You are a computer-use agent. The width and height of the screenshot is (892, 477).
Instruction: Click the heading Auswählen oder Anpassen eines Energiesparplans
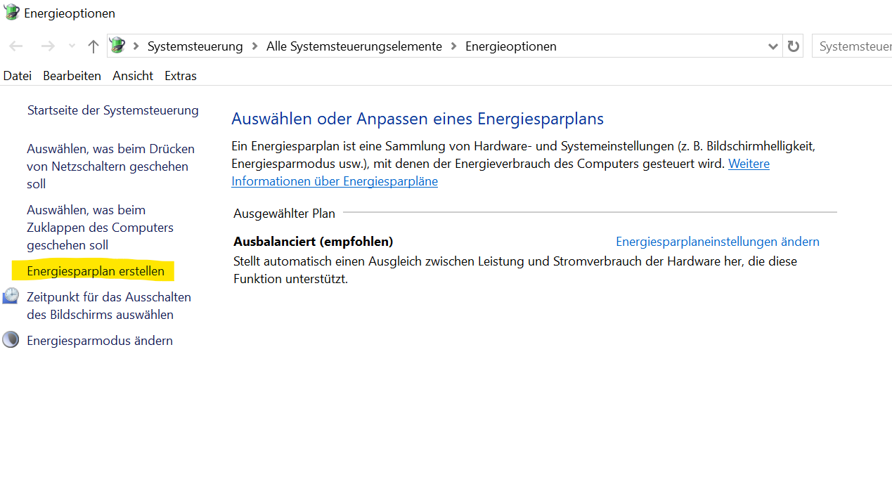(418, 119)
